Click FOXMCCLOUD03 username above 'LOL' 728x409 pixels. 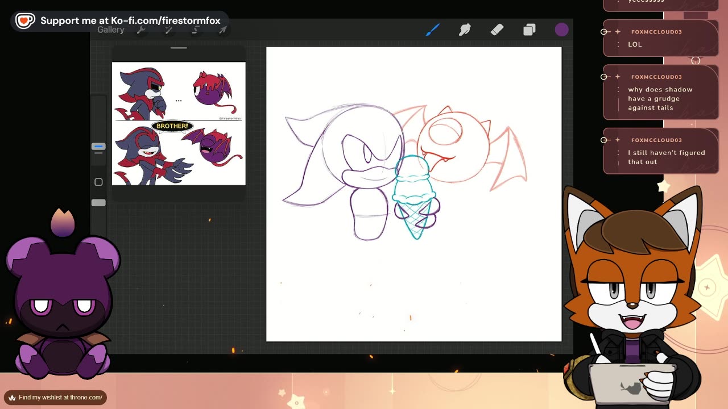coord(656,32)
